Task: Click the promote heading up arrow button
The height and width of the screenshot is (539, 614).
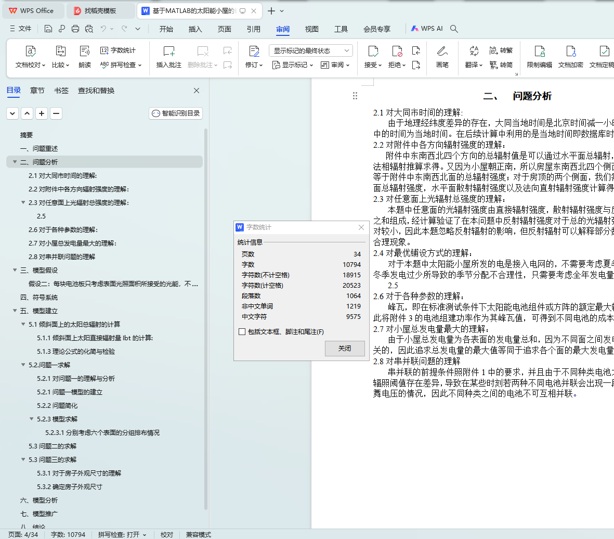Action: pos(27,114)
